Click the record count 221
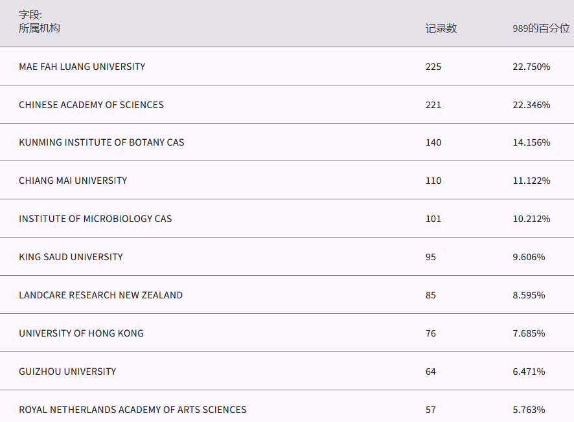574x422 pixels. tap(433, 105)
